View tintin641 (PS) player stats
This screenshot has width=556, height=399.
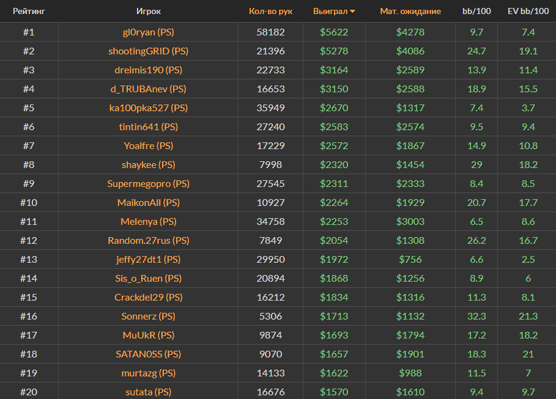148,126
